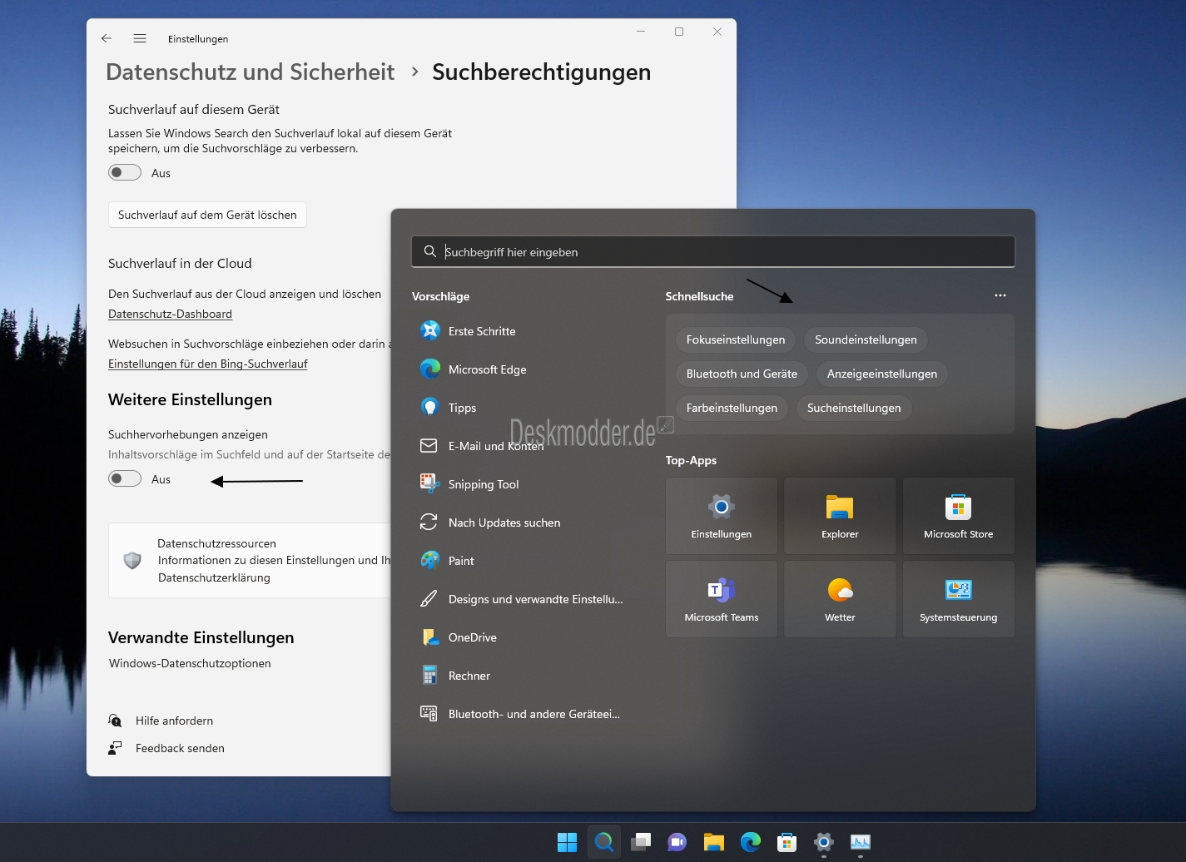The width and height of the screenshot is (1186, 862).
Task: Click the Feedback senden person icon
Action: (x=115, y=748)
